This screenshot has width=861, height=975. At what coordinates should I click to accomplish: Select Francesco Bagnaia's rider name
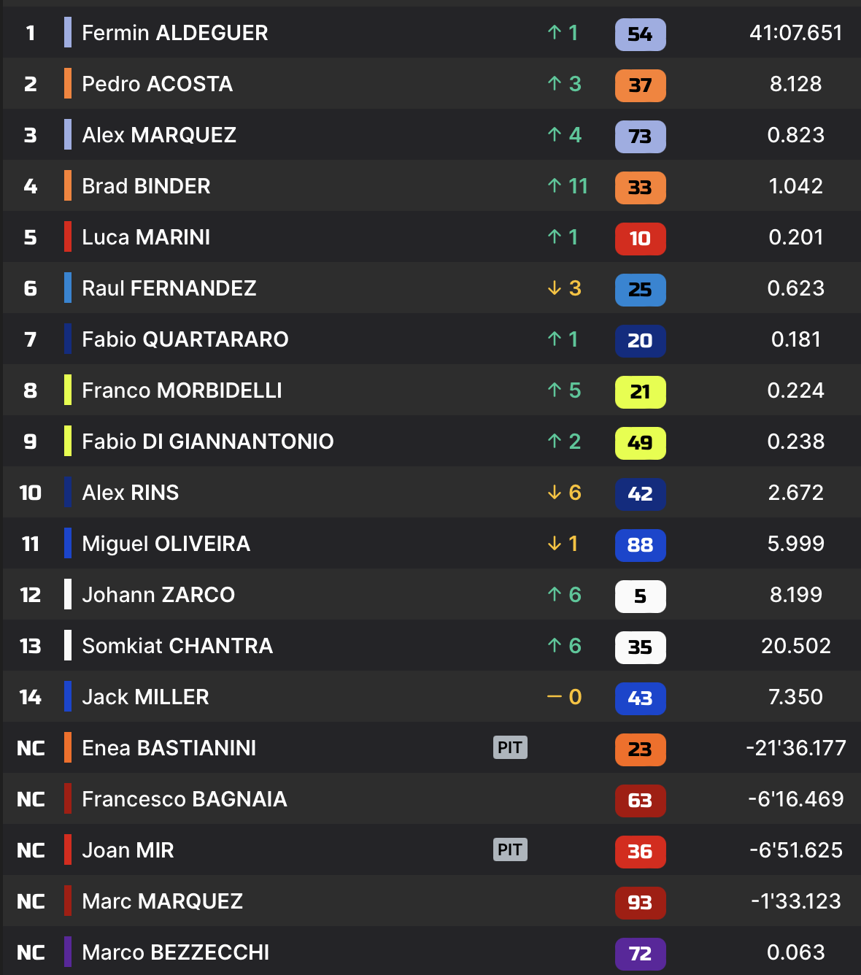pyautogui.click(x=185, y=799)
